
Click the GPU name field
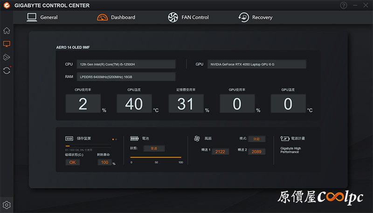pos(257,64)
